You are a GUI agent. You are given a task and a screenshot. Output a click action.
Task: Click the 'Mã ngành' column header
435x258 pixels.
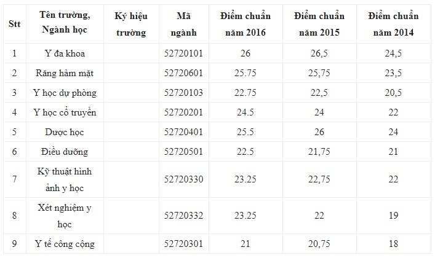point(183,25)
